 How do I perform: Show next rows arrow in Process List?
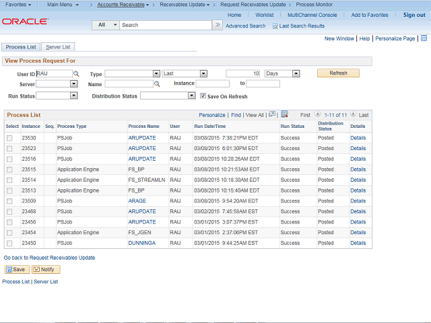point(354,115)
